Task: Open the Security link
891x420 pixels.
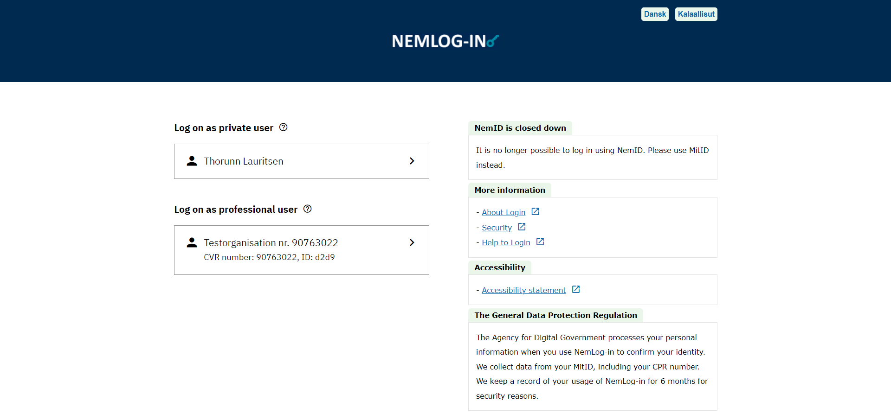Action: [497, 228]
